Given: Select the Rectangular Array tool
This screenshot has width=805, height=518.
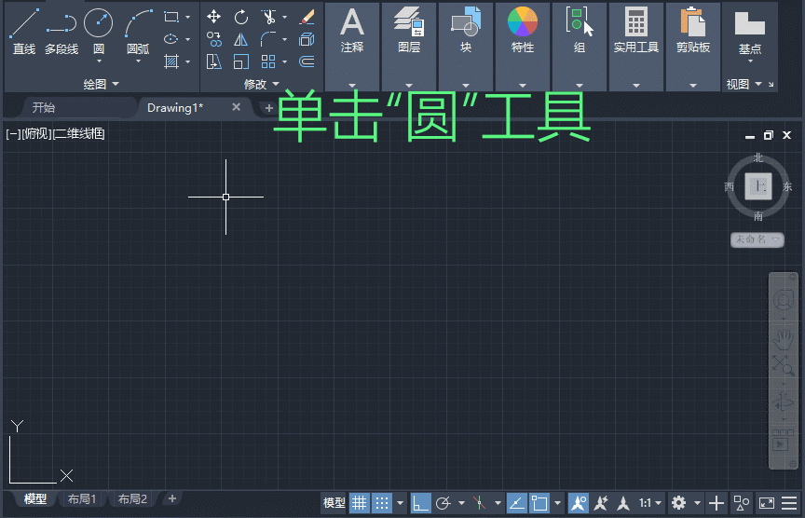Looking at the screenshot, I should point(268,61).
